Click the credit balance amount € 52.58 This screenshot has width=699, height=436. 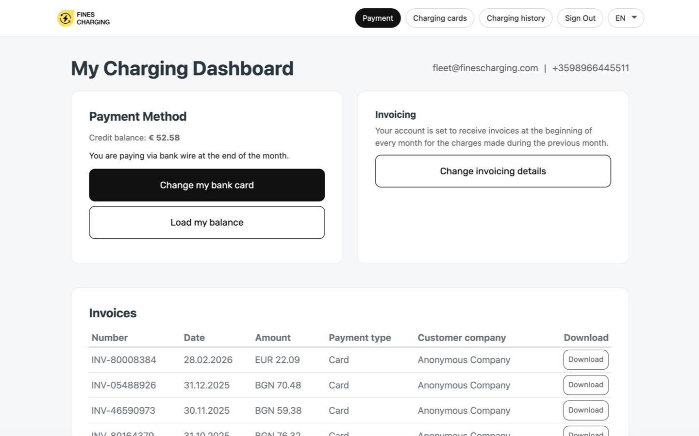tap(164, 138)
